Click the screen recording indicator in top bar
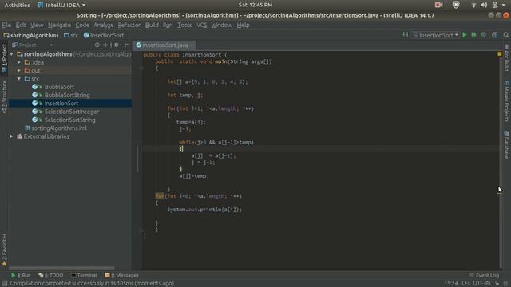This screenshot has height=287, width=511. [x=438, y=5]
